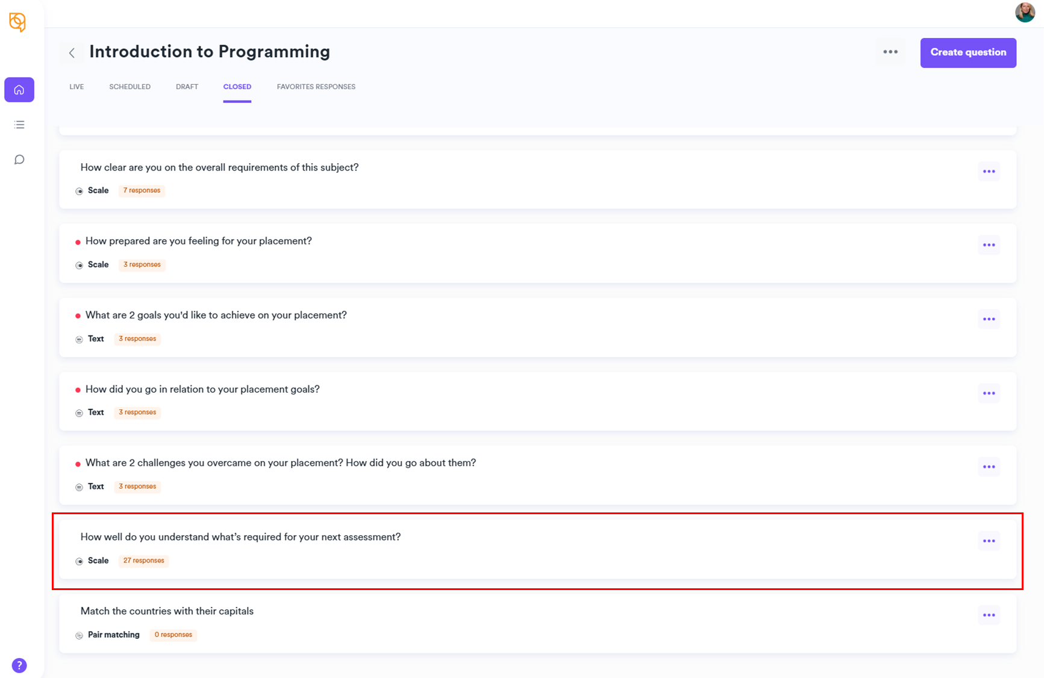Screen dimensions: 1044x678
Task: Open the 27 responses badge
Action: (143, 561)
